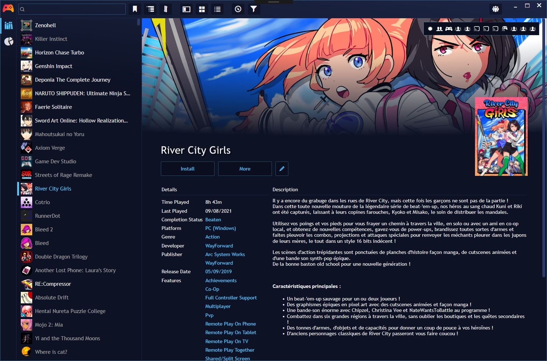Viewport: 547px width, 361px height.
Task: Click the friends group icon in title bar
Action: tap(495, 9)
